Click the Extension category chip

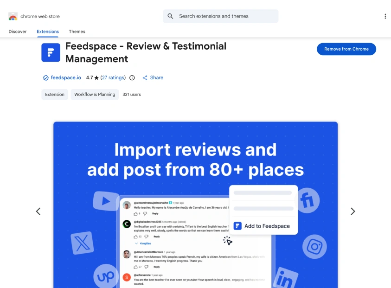(55, 95)
